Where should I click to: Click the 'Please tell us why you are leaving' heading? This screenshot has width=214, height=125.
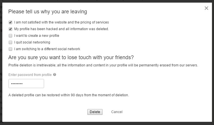pyautogui.click(x=48, y=12)
